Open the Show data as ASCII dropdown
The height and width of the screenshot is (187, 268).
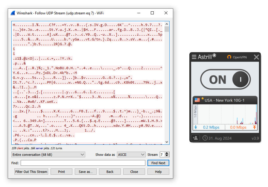point(131,155)
